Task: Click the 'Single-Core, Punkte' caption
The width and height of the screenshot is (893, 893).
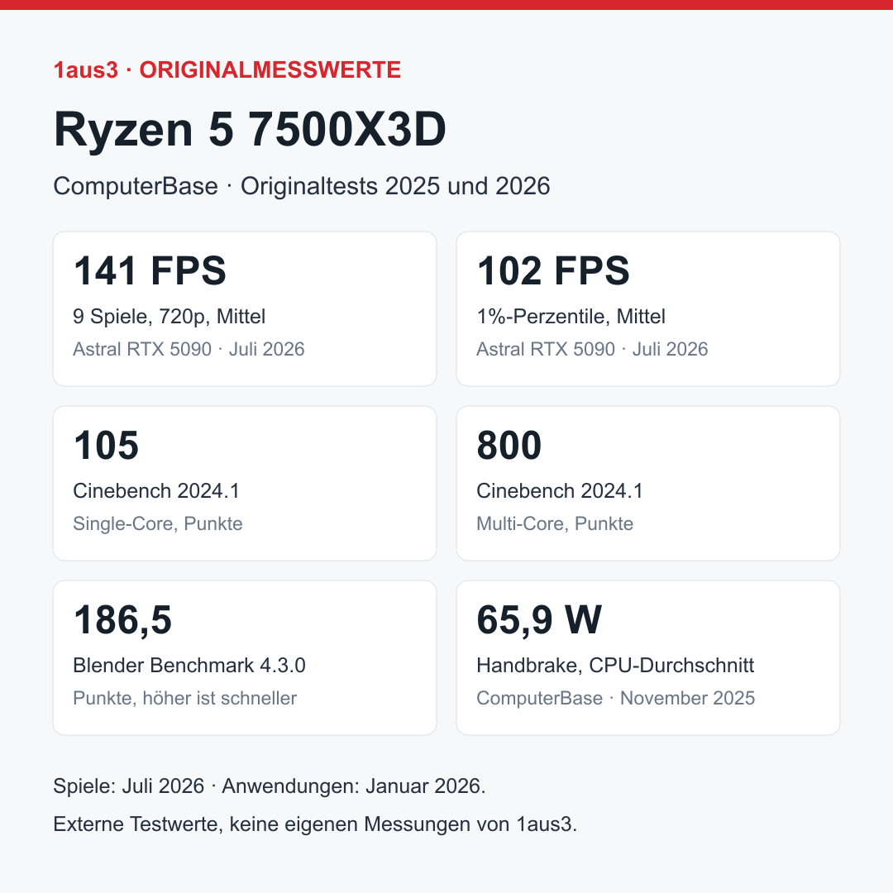Action: (x=158, y=524)
